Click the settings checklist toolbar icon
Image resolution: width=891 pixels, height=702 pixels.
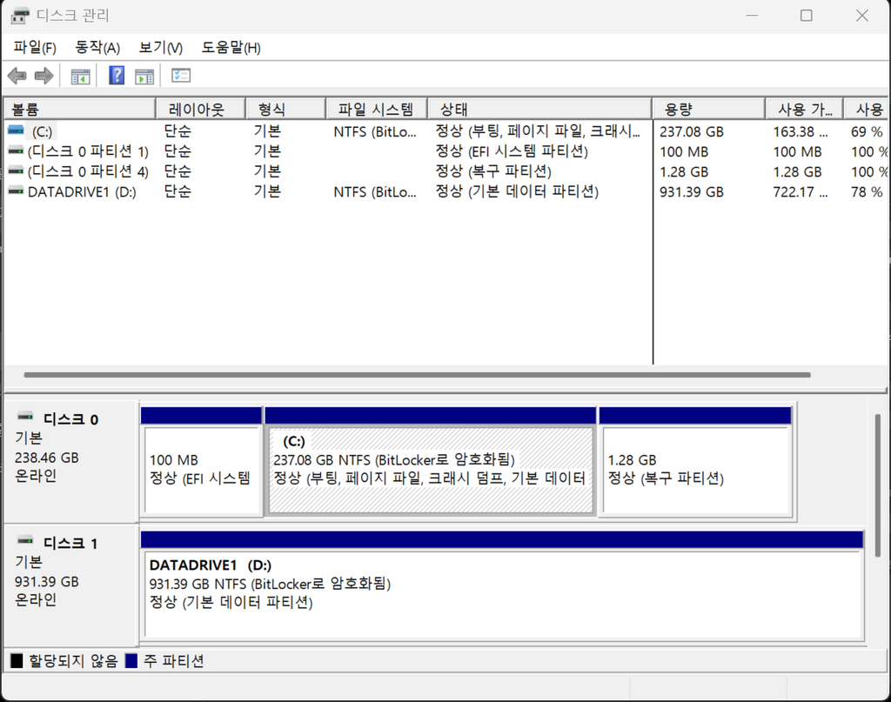[181, 76]
